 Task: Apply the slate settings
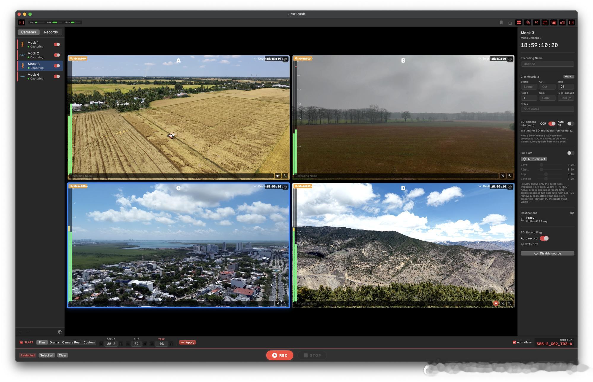(x=187, y=342)
